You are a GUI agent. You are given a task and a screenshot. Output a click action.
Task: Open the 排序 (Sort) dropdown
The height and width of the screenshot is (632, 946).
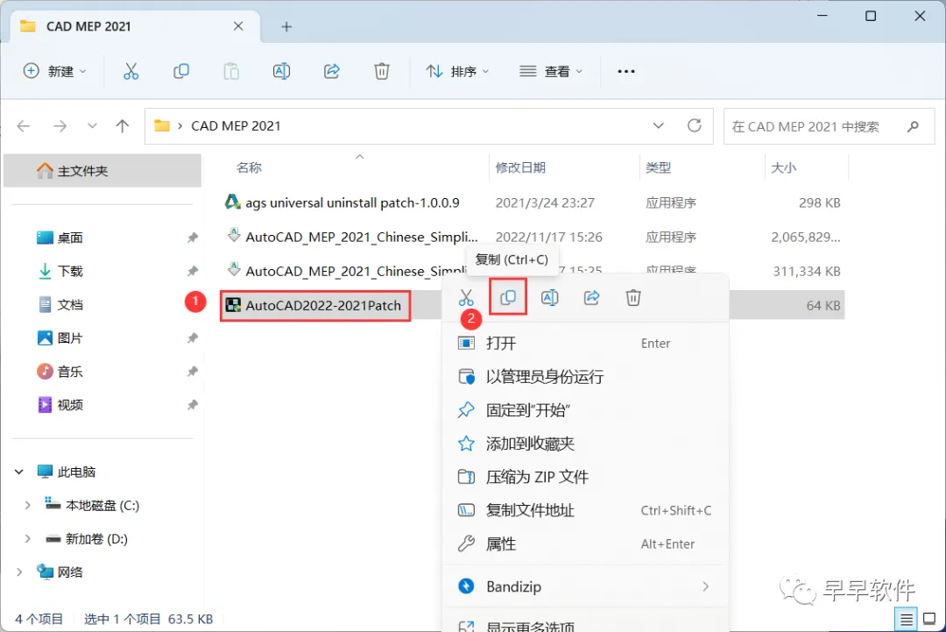[458, 71]
